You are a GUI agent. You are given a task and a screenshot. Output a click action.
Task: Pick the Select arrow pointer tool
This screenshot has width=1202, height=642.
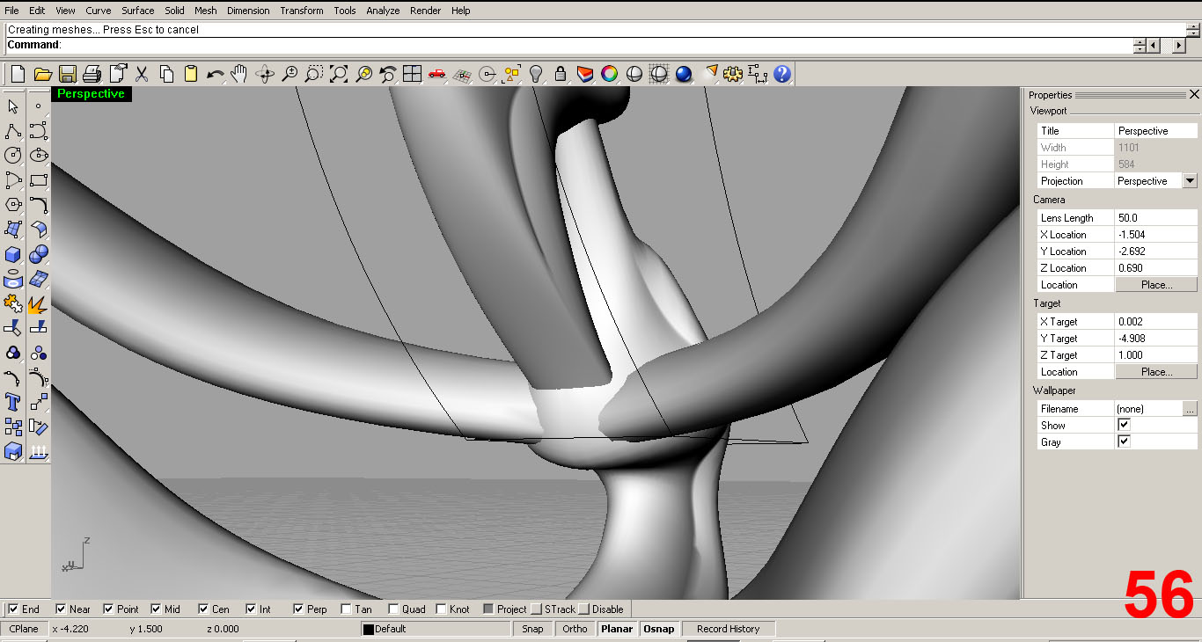pos(13,106)
